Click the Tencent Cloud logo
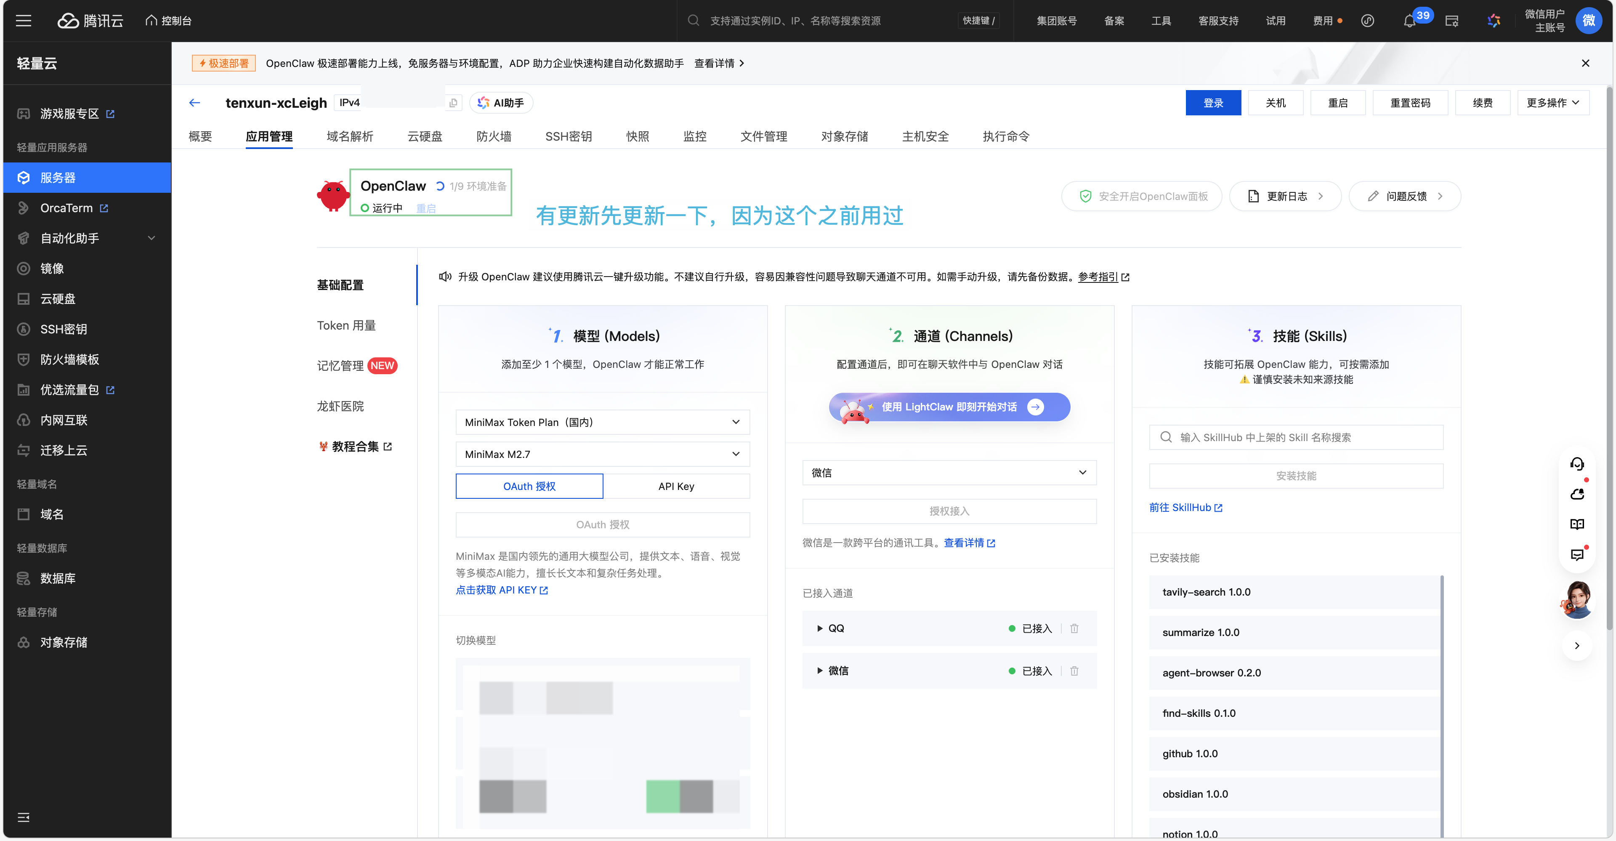 pyautogui.click(x=90, y=21)
